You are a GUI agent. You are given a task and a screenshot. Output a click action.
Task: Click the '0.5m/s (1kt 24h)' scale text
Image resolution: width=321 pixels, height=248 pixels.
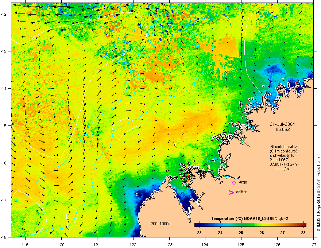(284, 164)
